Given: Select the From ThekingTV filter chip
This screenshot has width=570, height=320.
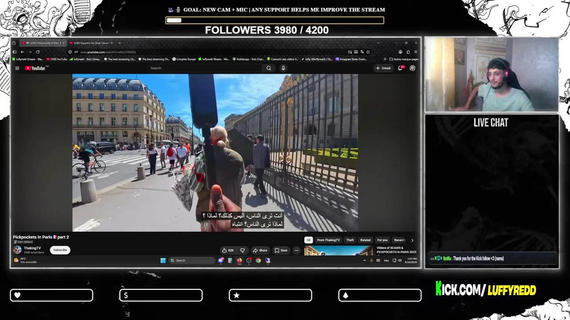Looking at the screenshot, I should (328, 240).
